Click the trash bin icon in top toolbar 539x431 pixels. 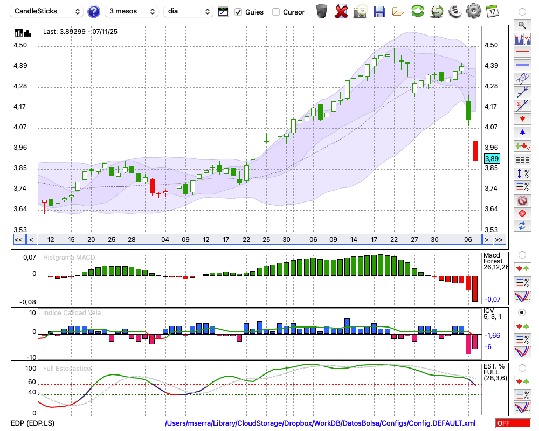tap(321, 11)
